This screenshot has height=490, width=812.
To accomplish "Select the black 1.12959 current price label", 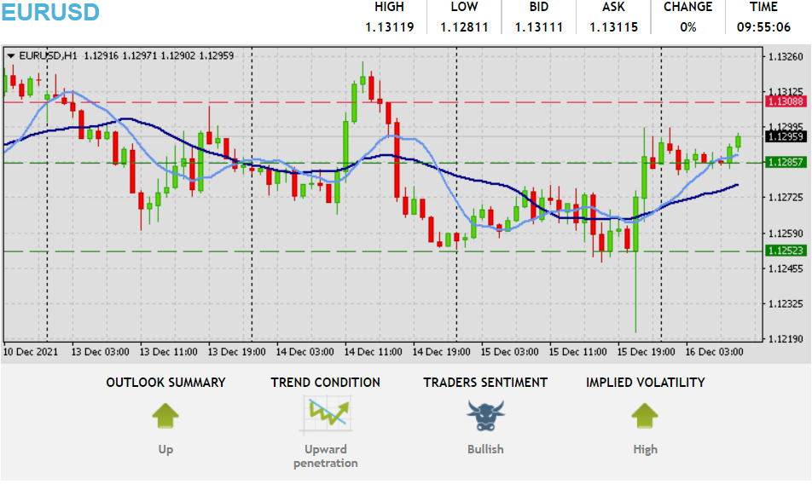I will tap(786, 136).
